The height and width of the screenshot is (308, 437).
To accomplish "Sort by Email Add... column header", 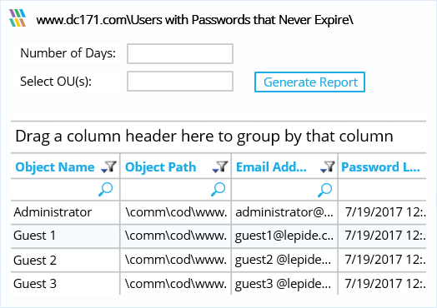I will coord(271,167).
